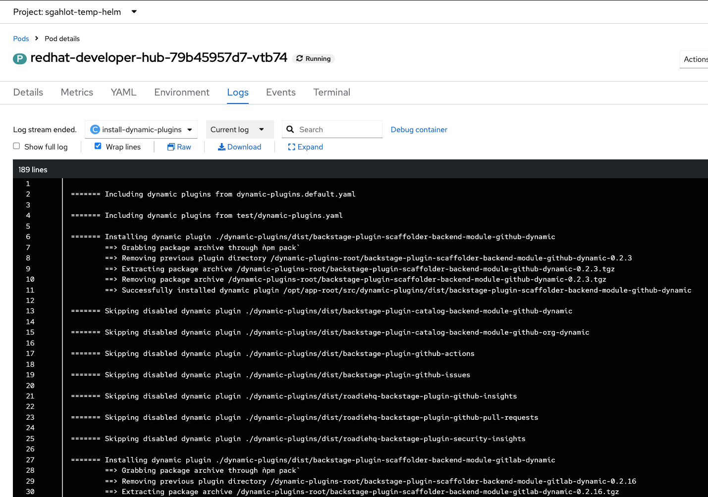Click the Raw window icon
The width and height of the screenshot is (708, 497).
(x=171, y=147)
